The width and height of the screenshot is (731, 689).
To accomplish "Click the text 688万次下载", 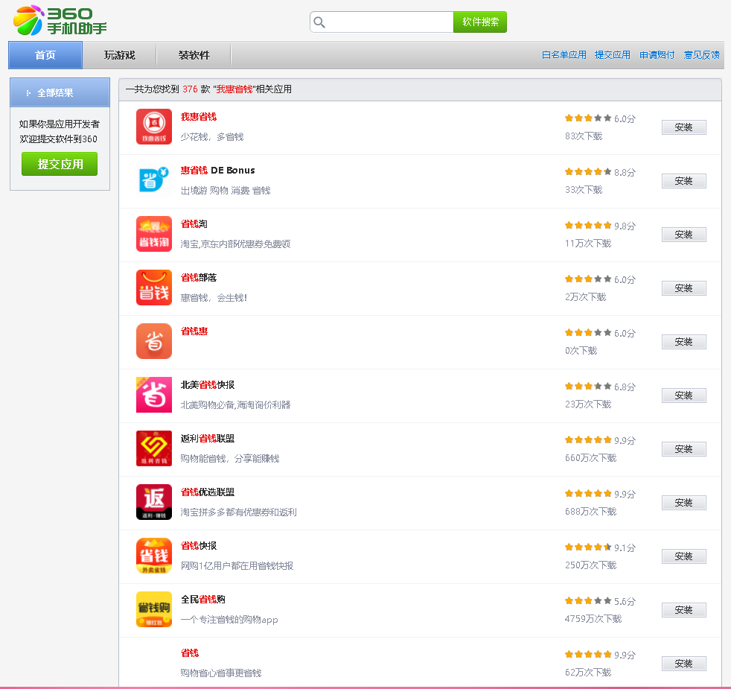I will click(590, 511).
